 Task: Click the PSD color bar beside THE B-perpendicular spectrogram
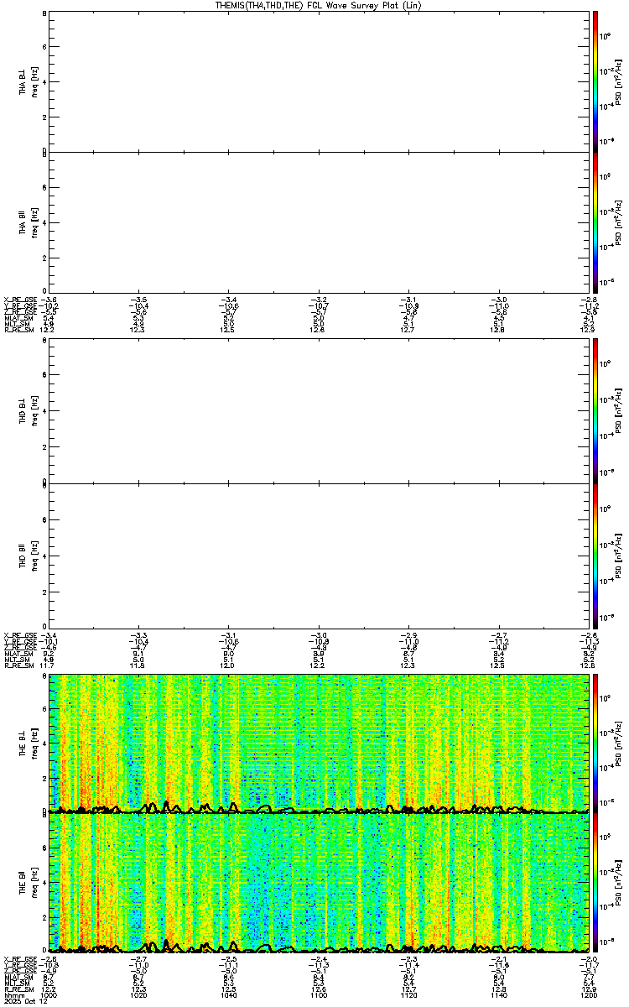click(x=595, y=743)
